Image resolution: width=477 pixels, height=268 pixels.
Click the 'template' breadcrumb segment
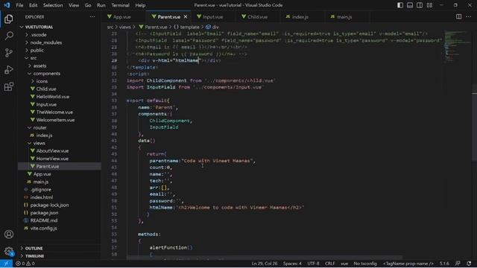[x=189, y=27]
